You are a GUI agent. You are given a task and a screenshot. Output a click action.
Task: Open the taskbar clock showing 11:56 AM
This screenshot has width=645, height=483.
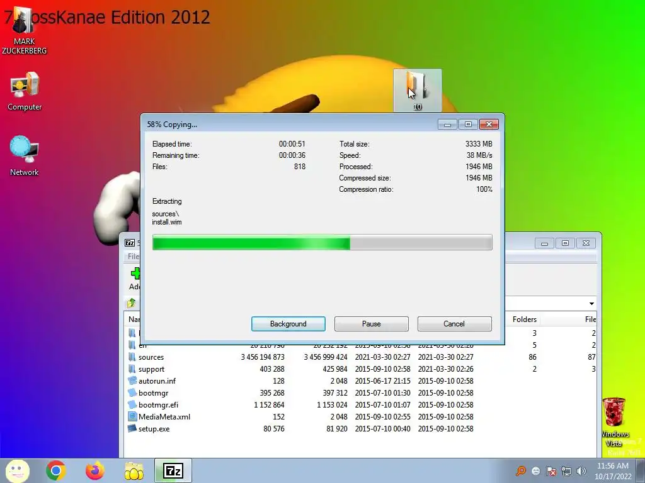point(613,471)
